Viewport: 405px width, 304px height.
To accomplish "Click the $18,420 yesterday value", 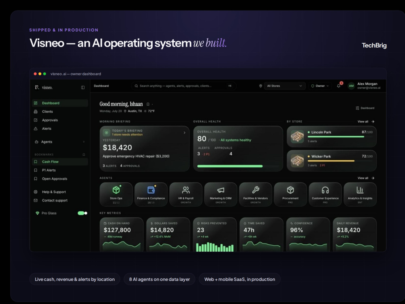I will (x=117, y=148).
